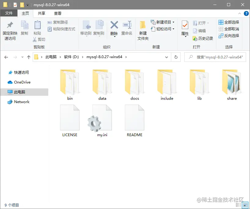The width and height of the screenshot is (250, 209).
Task: Select the bin folder
Action: point(70,85)
